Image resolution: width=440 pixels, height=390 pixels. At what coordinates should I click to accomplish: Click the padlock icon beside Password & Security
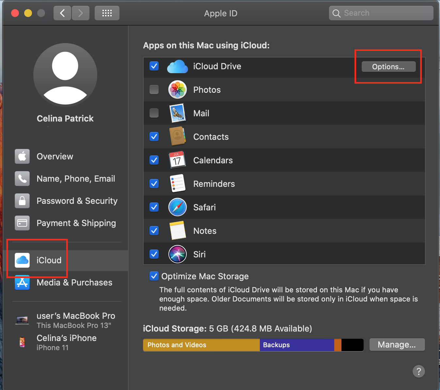[x=22, y=201]
